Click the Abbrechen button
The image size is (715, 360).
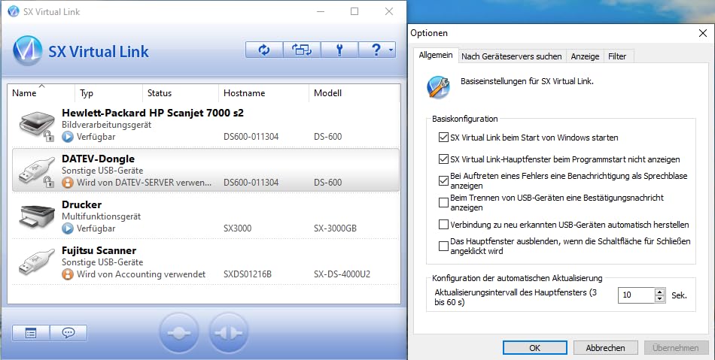pos(604,348)
